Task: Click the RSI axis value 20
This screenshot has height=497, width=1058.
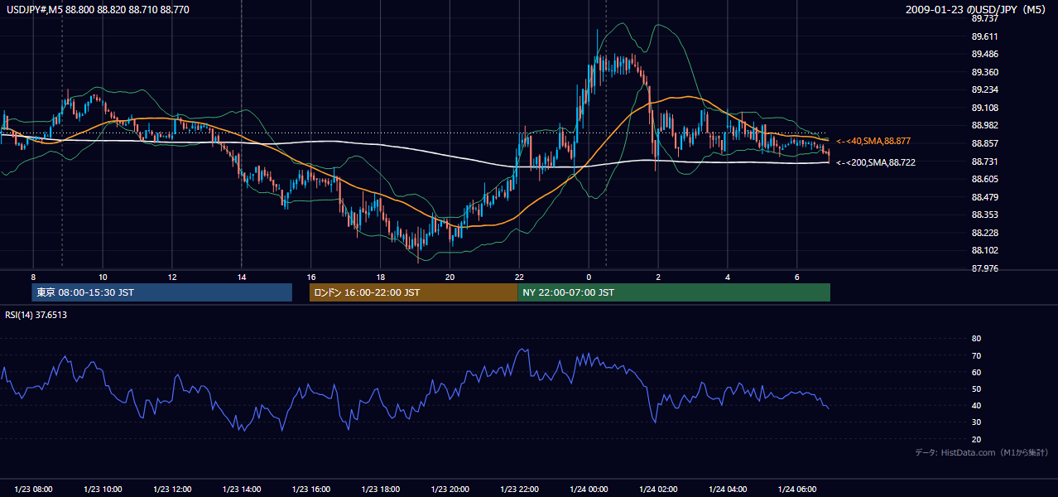Action: (976, 439)
